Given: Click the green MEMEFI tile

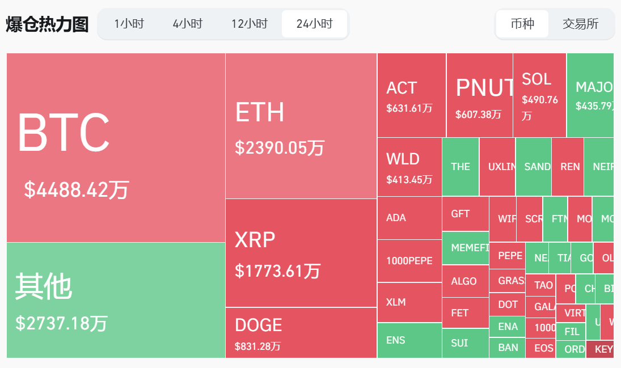Looking at the screenshot, I should tap(465, 248).
